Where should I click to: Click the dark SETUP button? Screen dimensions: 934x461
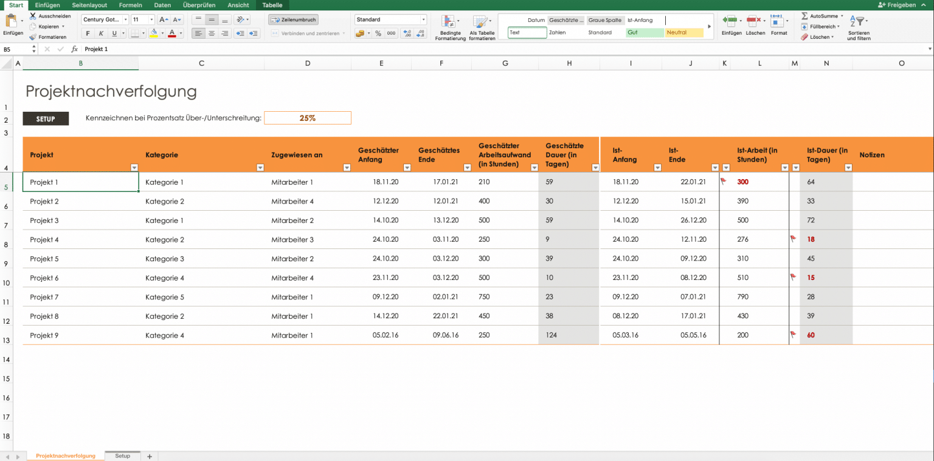(46, 118)
